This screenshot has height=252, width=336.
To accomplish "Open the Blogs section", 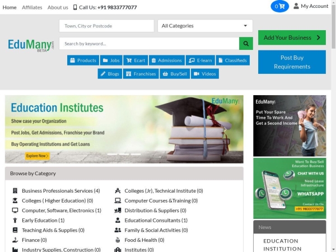I will pos(110,74).
